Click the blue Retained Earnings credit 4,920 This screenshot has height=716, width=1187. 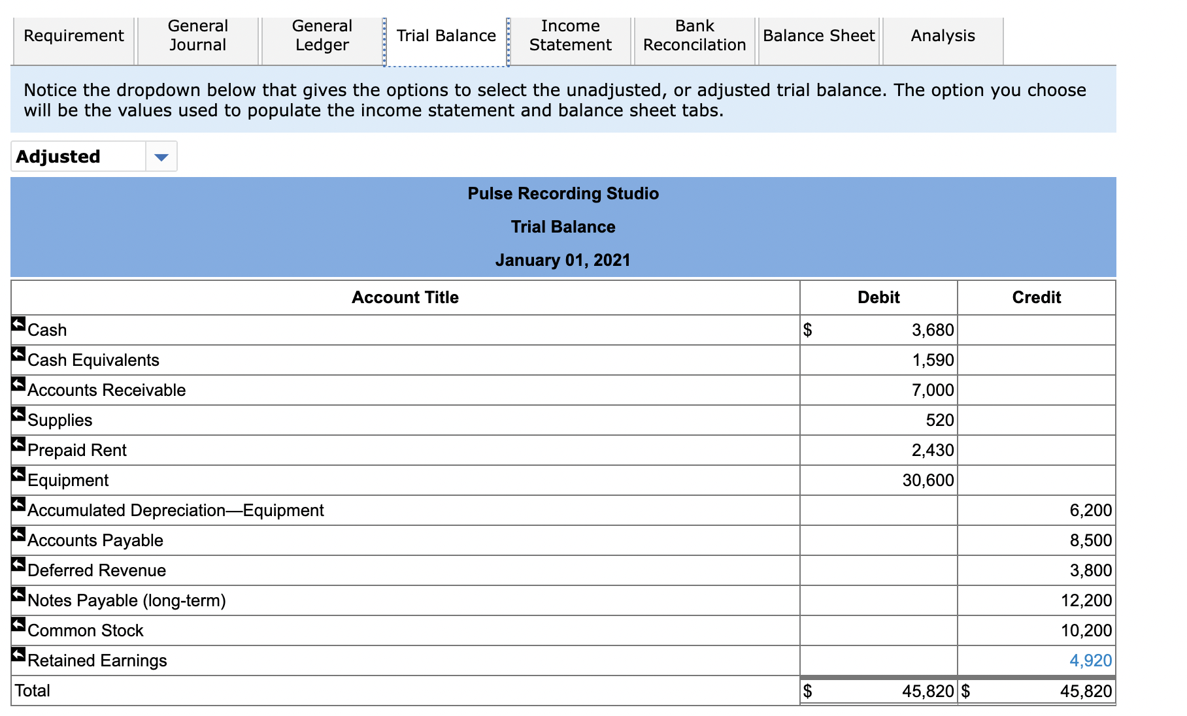coord(1090,660)
